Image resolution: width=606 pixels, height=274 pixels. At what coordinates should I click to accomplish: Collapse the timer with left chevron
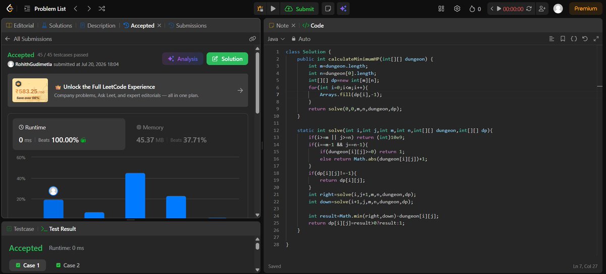491,9
